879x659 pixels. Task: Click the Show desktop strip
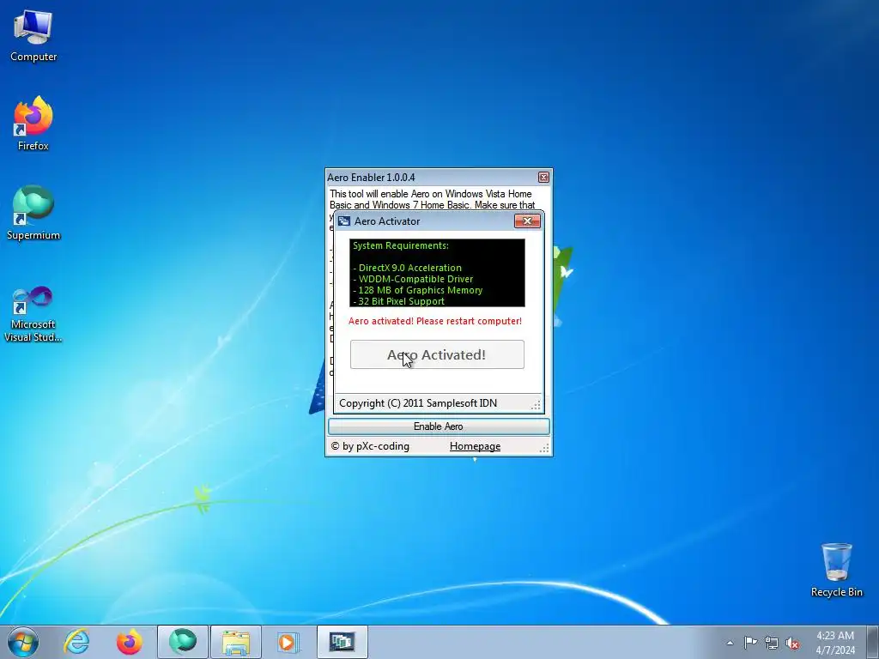[x=873, y=642]
